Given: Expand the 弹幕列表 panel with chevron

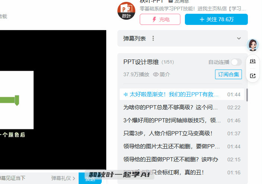Looking at the screenshot, I should click(x=239, y=38).
